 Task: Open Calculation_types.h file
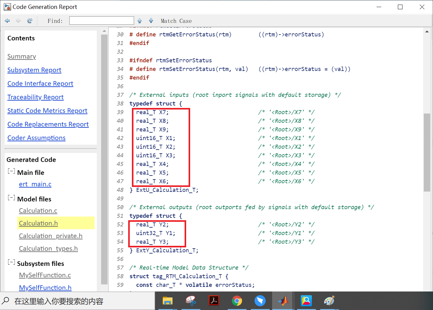pos(48,249)
